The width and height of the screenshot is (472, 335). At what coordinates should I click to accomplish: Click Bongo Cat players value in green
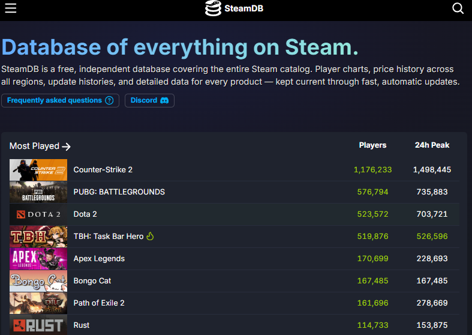coord(372,281)
